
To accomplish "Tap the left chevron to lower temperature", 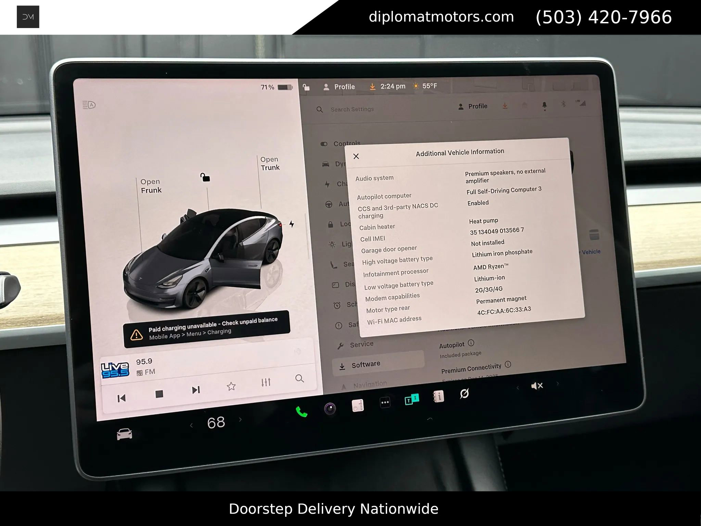I will tap(191, 425).
